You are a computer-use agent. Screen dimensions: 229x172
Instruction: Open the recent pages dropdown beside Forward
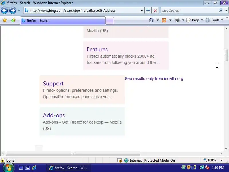pyautogui.click(x=19, y=11)
